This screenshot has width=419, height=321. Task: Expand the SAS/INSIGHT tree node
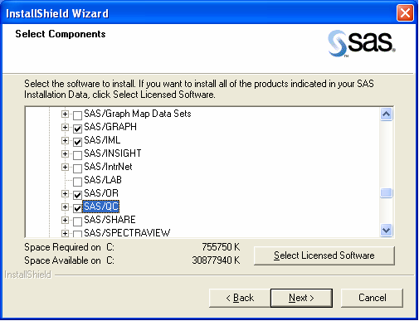[65, 153]
